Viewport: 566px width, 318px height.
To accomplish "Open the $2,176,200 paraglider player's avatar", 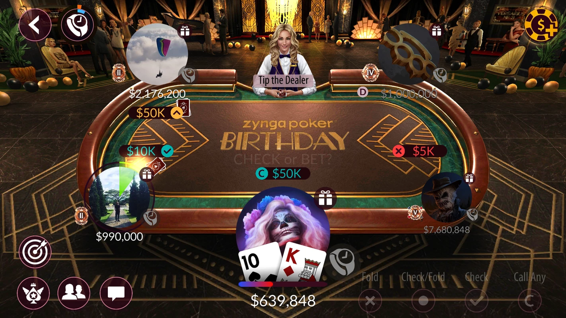I will pyautogui.click(x=157, y=54).
